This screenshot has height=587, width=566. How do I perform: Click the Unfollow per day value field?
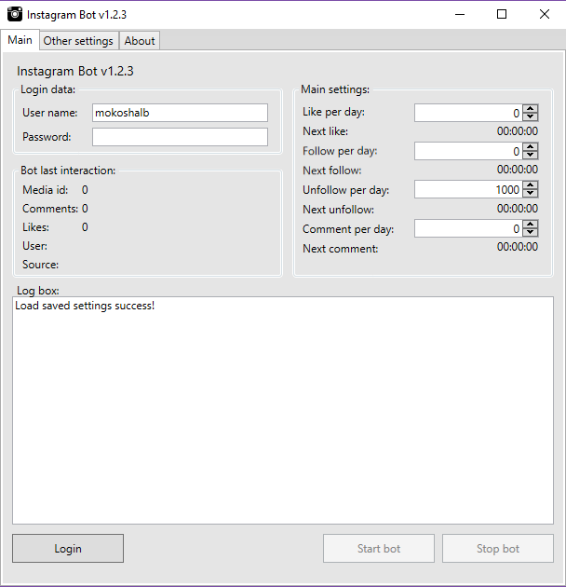tap(468, 189)
